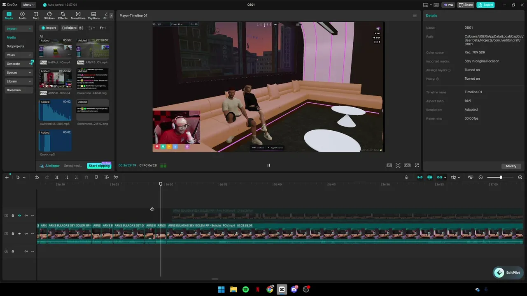Click the insert clip toolbar icon
The width and height of the screenshot is (527, 296).
coord(106,177)
